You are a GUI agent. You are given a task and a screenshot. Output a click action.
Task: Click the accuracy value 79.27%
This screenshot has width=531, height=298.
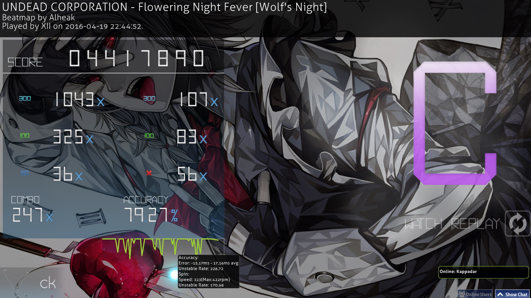point(151,215)
